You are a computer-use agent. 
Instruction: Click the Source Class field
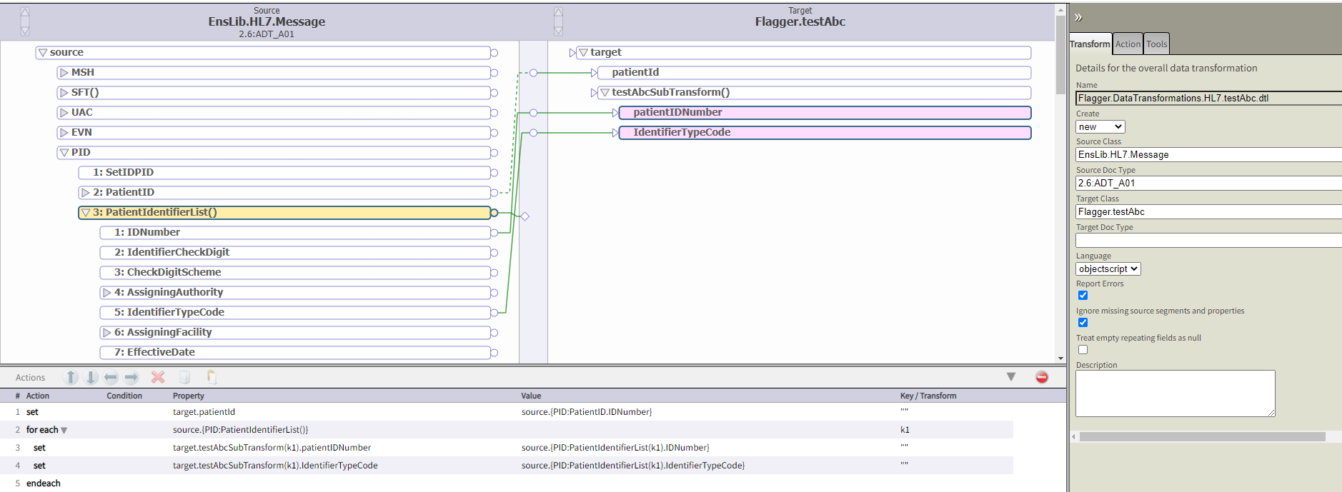coord(1208,155)
